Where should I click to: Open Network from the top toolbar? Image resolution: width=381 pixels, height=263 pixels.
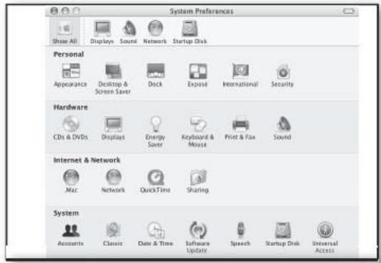pyautogui.click(x=155, y=32)
